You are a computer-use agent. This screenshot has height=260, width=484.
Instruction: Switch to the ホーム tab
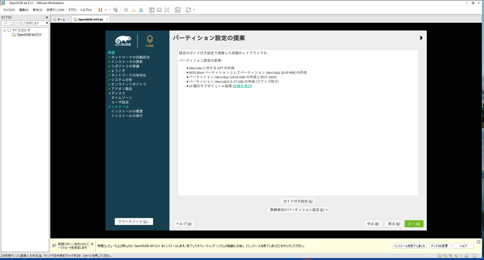click(x=61, y=20)
